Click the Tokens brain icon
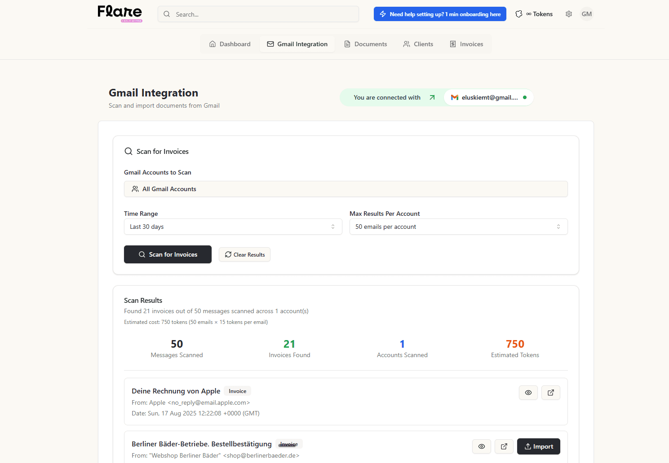 (519, 14)
